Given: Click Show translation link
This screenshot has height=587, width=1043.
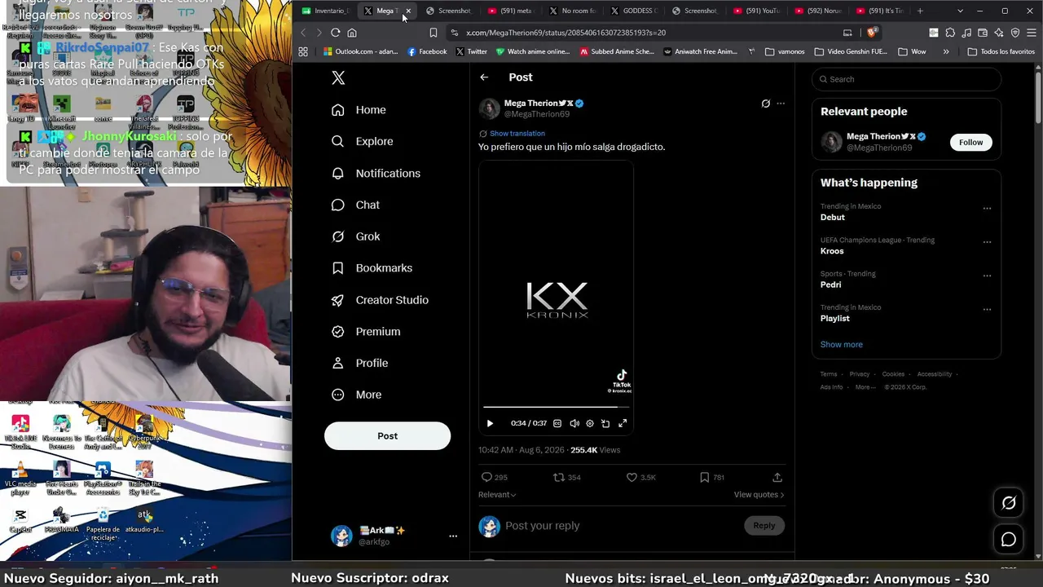Looking at the screenshot, I should pyautogui.click(x=517, y=134).
